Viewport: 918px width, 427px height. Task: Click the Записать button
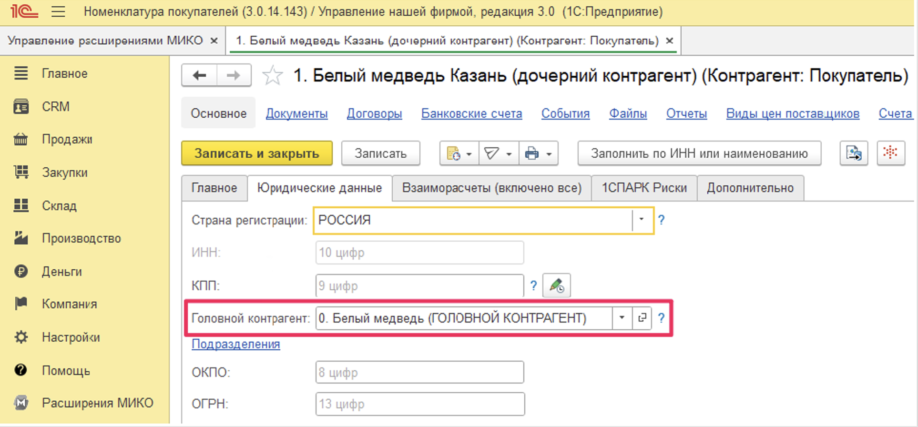coord(380,153)
